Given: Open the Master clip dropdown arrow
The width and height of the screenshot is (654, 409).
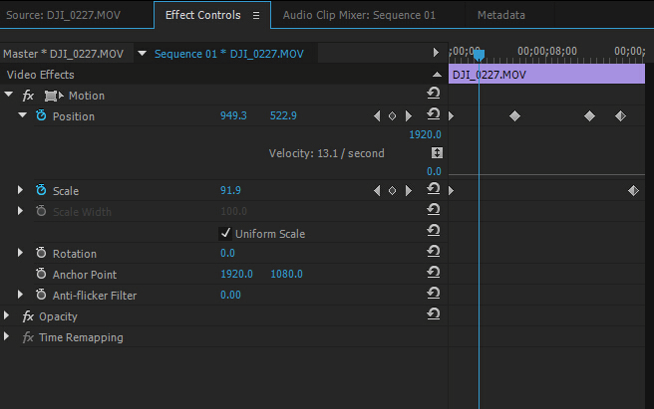Looking at the screenshot, I should coord(142,54).
